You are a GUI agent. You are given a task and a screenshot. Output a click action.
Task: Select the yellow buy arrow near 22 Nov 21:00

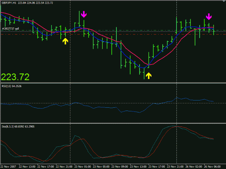pos(65,41)
